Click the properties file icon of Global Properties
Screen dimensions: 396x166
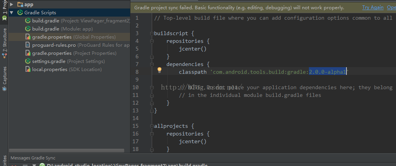point(28,37)
